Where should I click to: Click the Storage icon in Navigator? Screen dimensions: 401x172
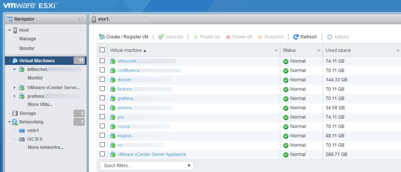click(15, 113)
